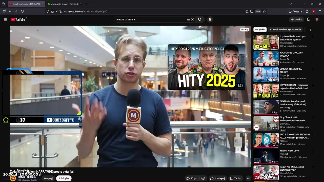Open the save-to-Pocket style download icon
Viewport: 324px width, 182px height.
(x=252, y=11)
